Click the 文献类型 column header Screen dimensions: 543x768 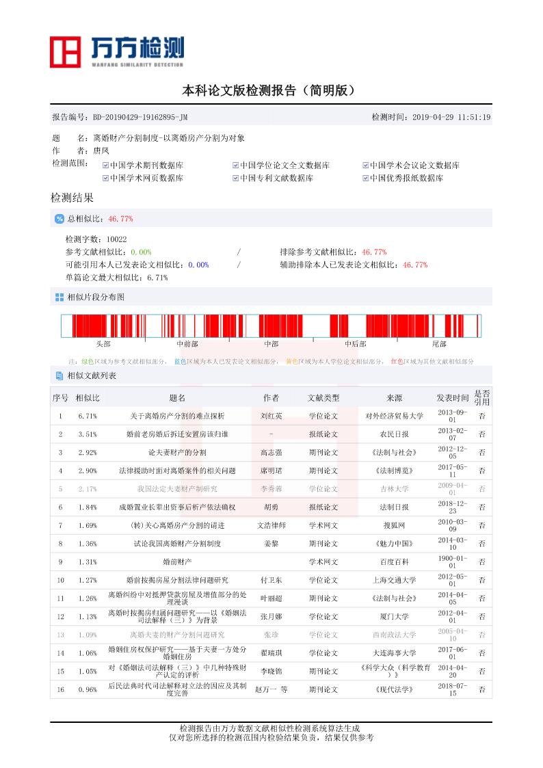[x=323, y=398]
